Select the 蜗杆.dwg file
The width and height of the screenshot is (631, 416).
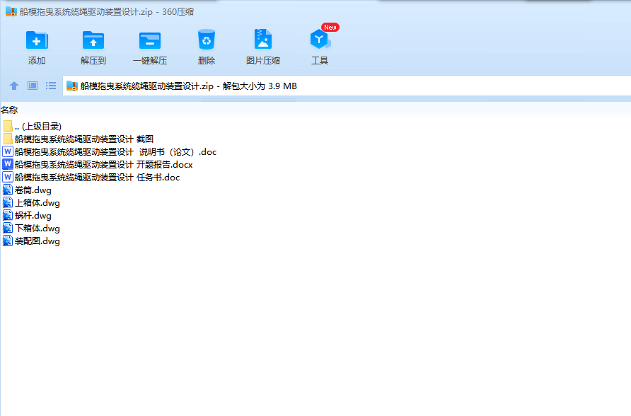[x=27, y=216]
